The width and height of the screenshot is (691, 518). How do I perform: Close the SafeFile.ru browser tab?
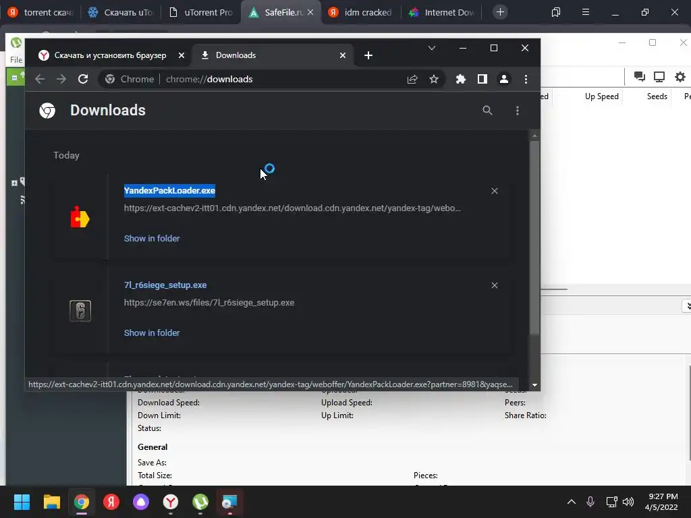tap(310, 12)
